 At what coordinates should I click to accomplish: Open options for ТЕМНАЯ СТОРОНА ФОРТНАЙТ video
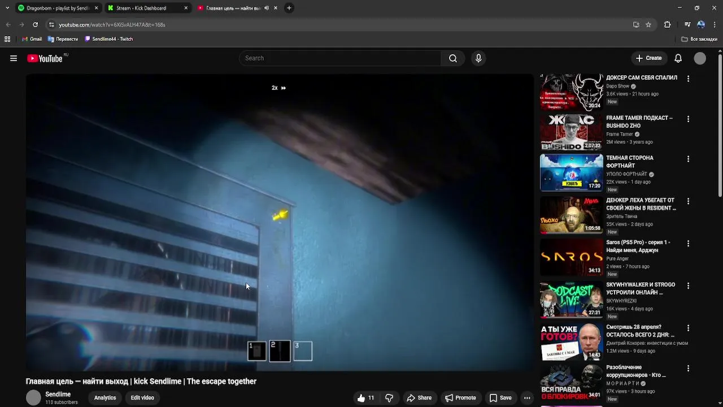pyautogui.click(x=688, y=159)
